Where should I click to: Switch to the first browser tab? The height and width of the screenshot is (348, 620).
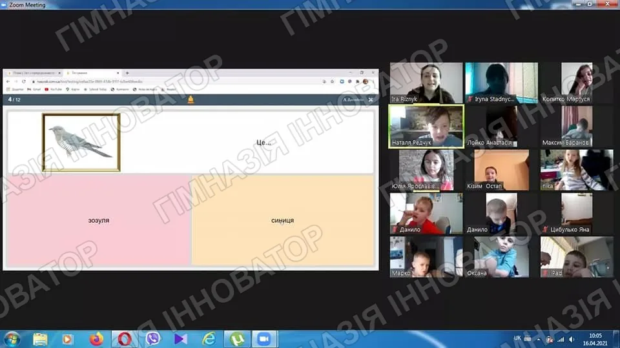[34, 73]
